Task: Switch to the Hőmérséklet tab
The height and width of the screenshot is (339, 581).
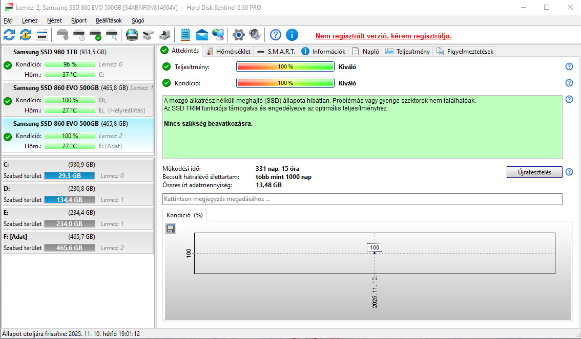Action: pyautogui.click(x=229, y=51)
